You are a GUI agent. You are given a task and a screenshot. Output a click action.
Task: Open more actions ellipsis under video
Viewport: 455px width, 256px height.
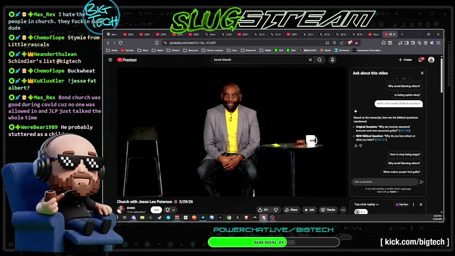pyautogui.click(x=343, y=210)
